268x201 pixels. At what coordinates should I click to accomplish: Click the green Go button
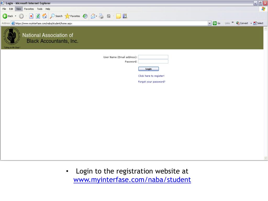216,23
